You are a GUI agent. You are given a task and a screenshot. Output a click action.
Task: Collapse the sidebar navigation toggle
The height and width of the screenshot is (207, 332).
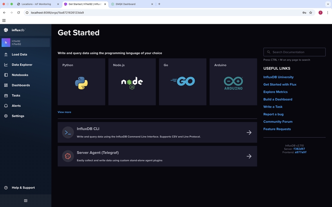tap(26, 201)
